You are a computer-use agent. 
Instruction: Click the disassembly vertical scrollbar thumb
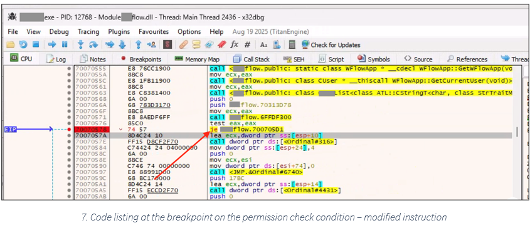[x=516, y=132]
